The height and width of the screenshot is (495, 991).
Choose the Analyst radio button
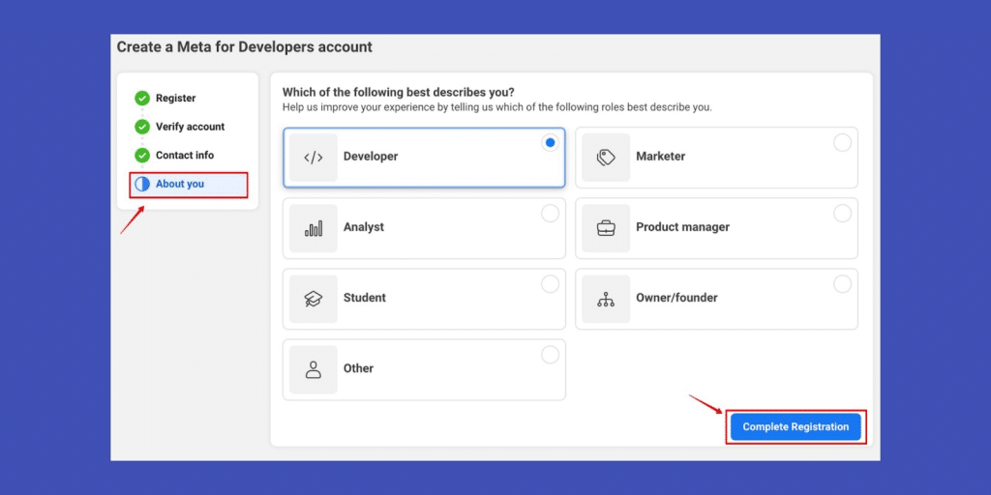pyautogui.click(x=550, y=214)
